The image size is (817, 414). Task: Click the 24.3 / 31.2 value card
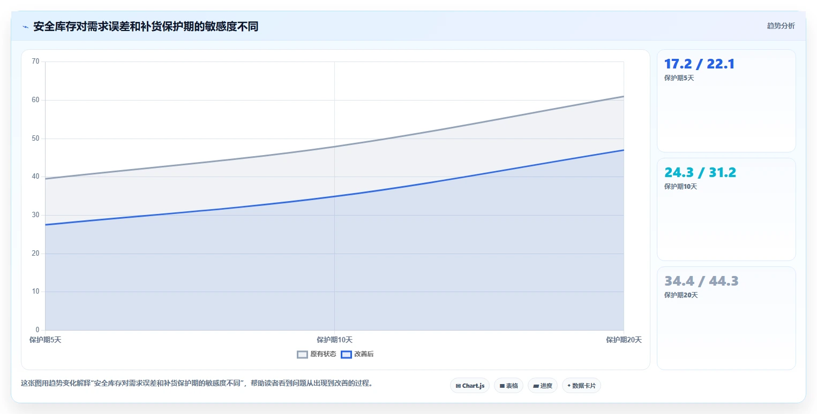tap(726, 209)
